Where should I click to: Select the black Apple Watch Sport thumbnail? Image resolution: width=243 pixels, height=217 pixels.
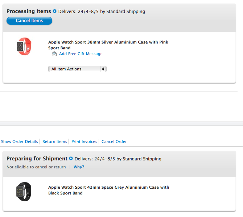[24, 192]
